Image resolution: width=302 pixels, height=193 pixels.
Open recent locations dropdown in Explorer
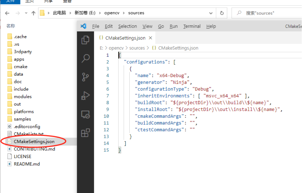[x=26, y=13]
